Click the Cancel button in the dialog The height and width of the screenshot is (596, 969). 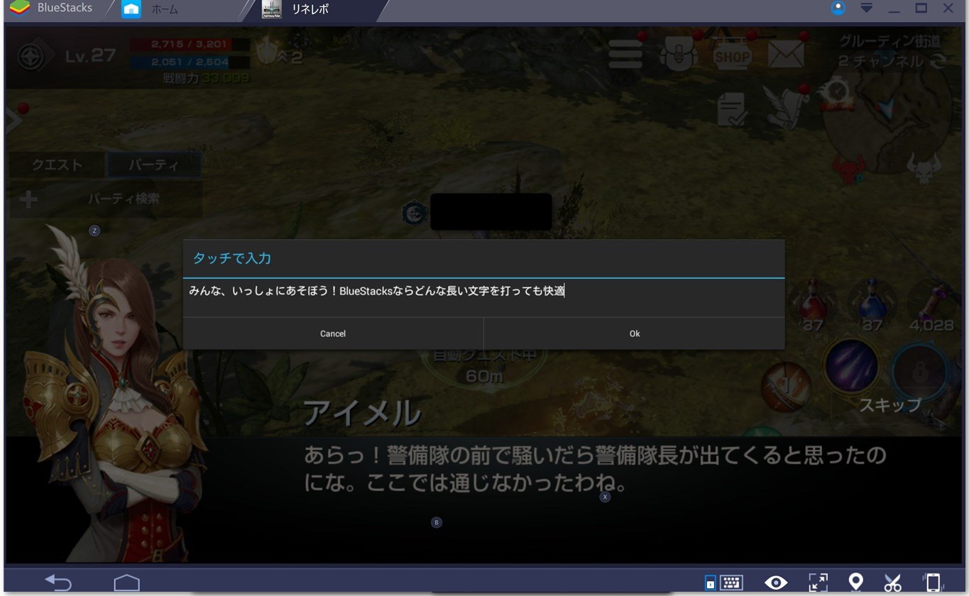click(333, 333)
